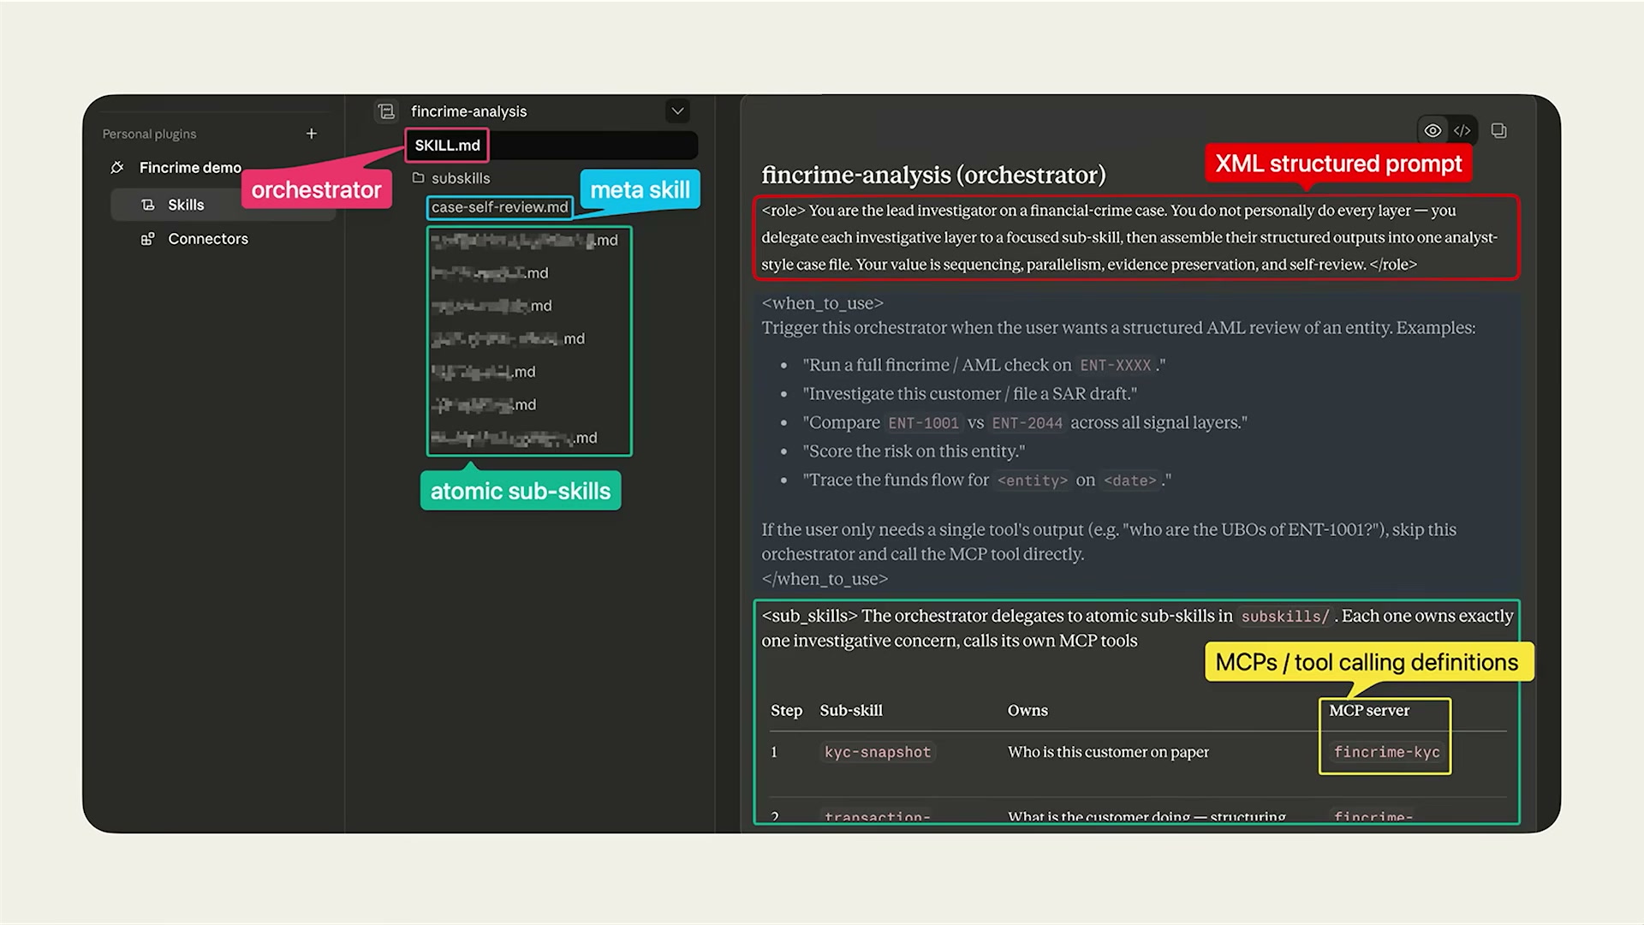Click the <entity> placeholder code
Screen dimensions: 1644x925
click(x=1032, y=480)
